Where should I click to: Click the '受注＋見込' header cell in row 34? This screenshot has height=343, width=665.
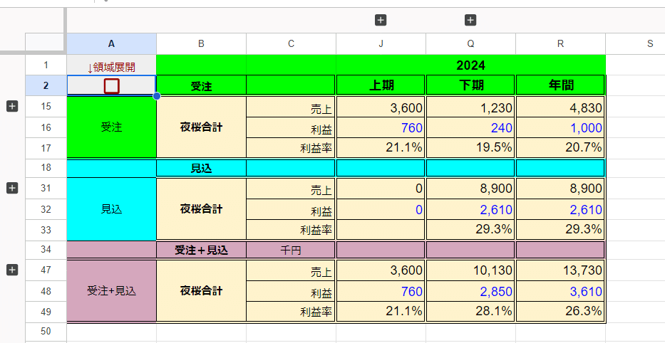pyautogui.click(x=201, y=250)
